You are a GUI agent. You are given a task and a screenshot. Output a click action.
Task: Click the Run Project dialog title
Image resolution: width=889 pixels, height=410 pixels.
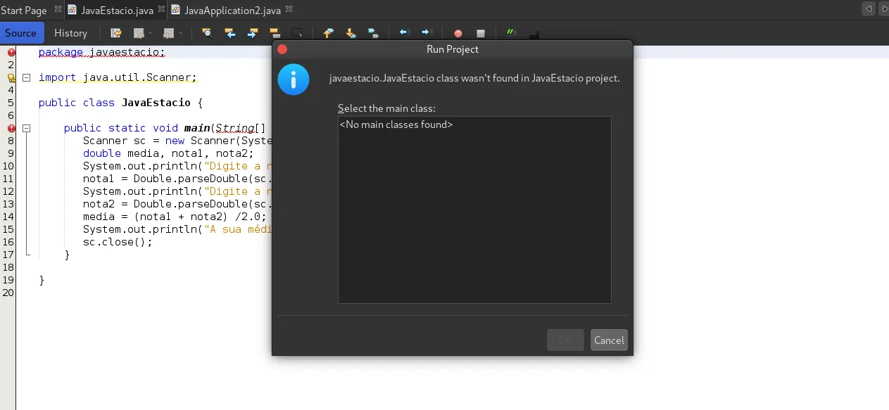point(453,49)
